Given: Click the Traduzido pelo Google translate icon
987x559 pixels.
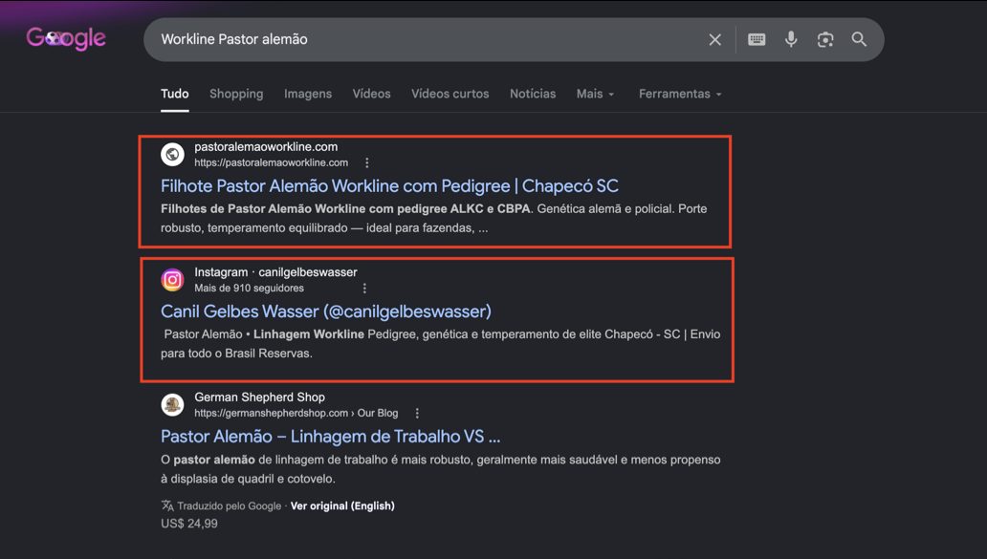Looking at the screenshot, I should pyautogui.click(x=167, y=505).
